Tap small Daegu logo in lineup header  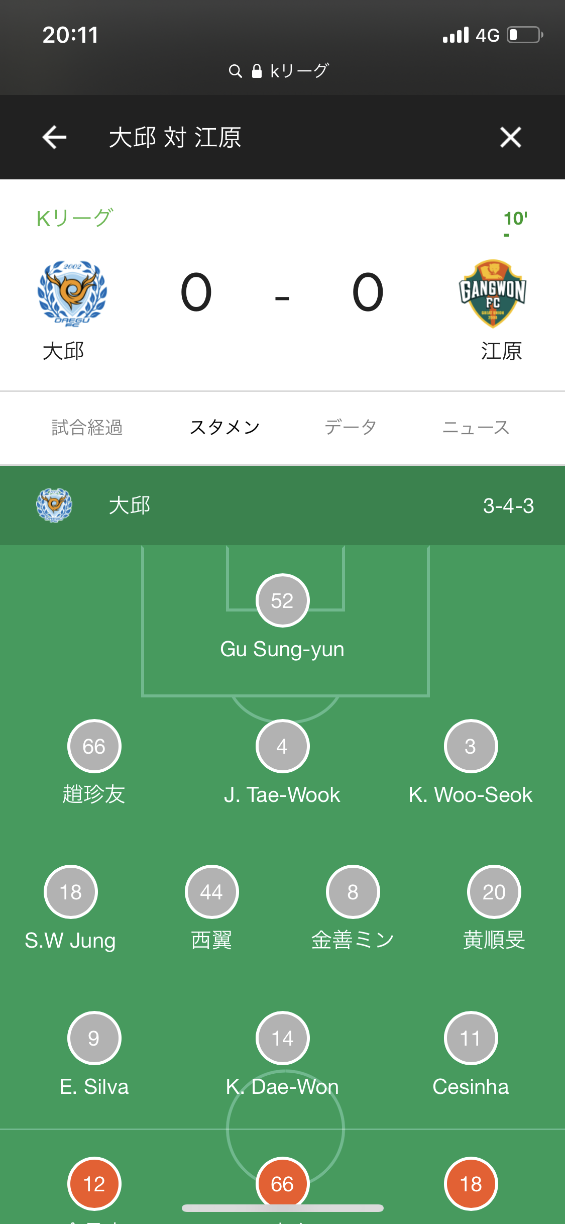pos(54,505)
